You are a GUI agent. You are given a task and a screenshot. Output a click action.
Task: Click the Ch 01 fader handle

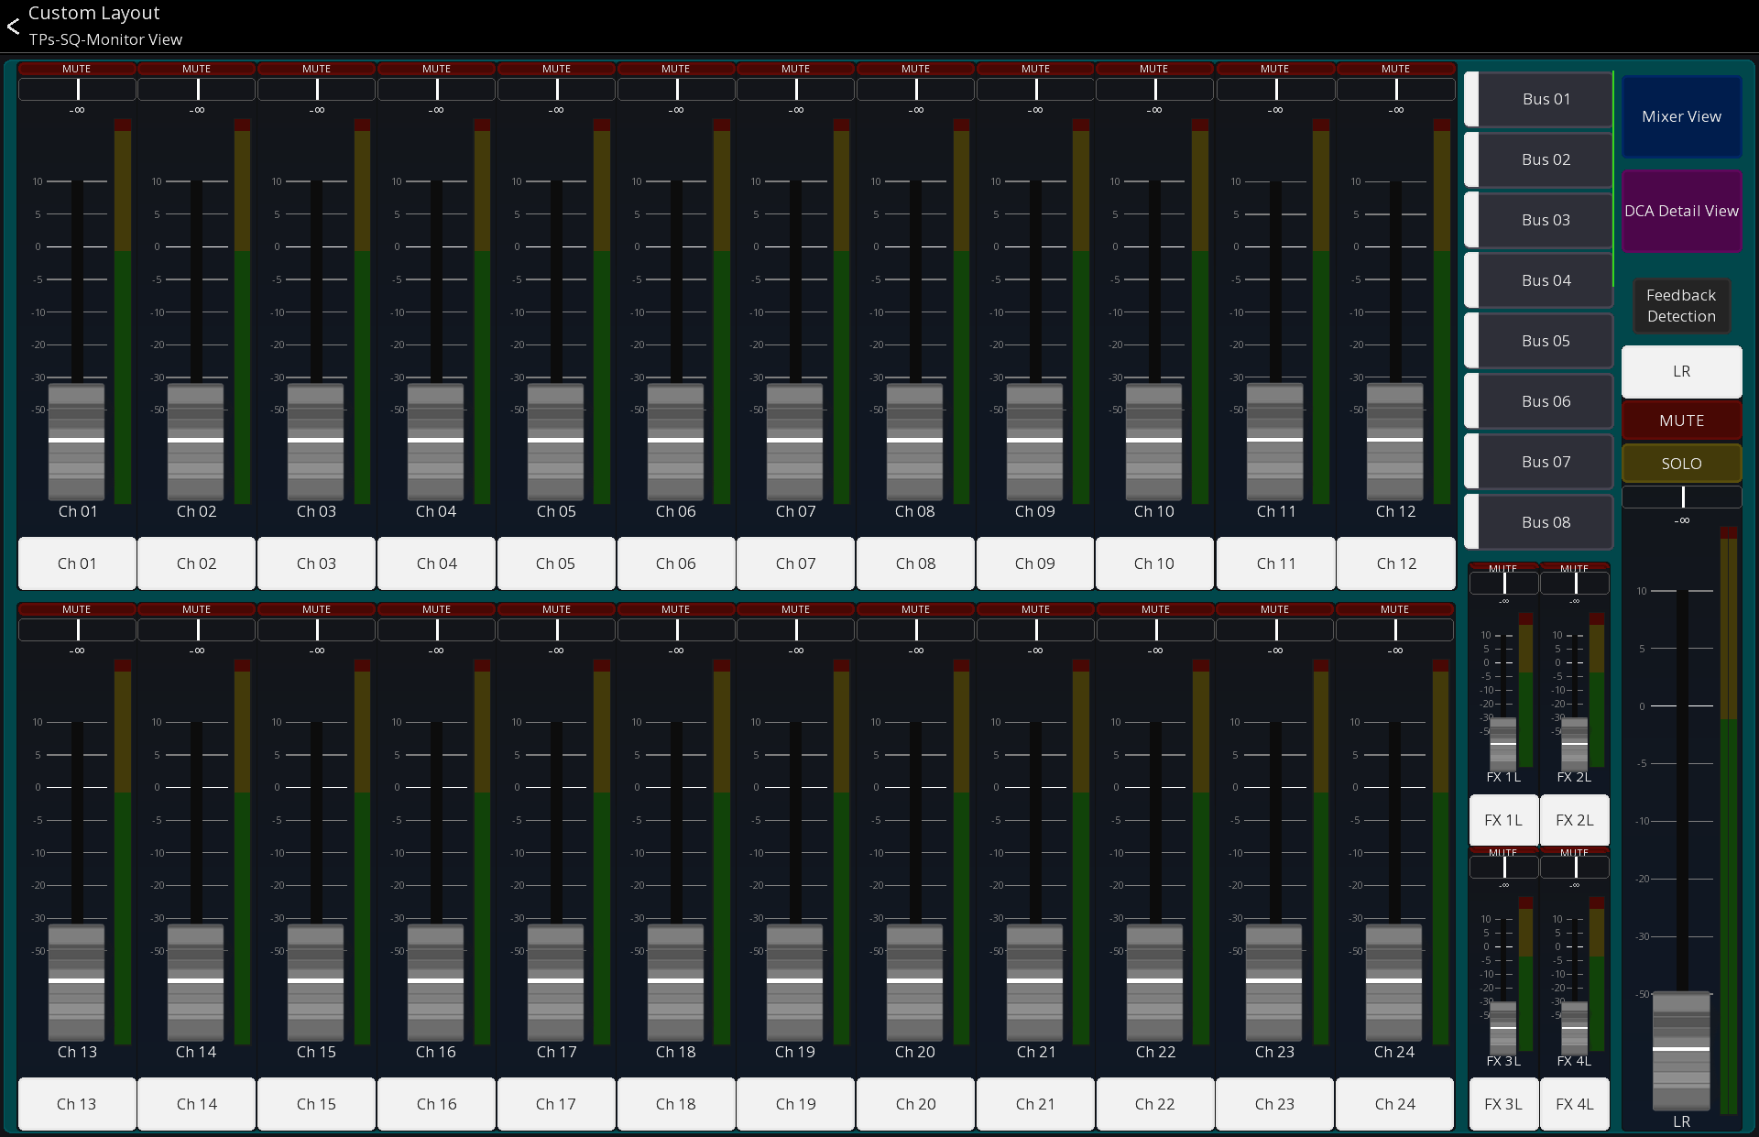[77, 441]
